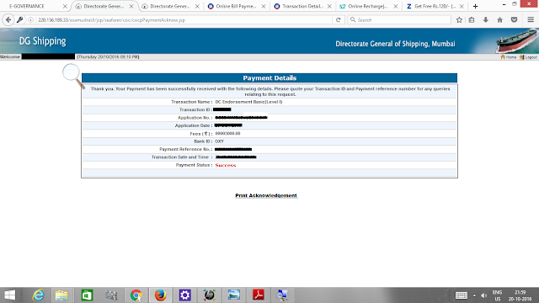Open the calculator-like taskbar app icon
The width and height of the screenshot is (539, 303).
pyautogui.click(x=111, y=295)
